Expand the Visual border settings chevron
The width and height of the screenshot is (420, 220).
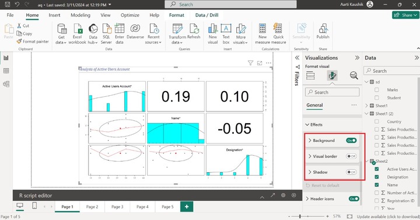[310, 156]
